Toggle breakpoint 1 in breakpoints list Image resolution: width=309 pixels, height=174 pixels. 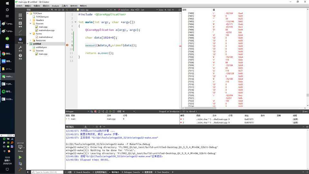point(182,119)
